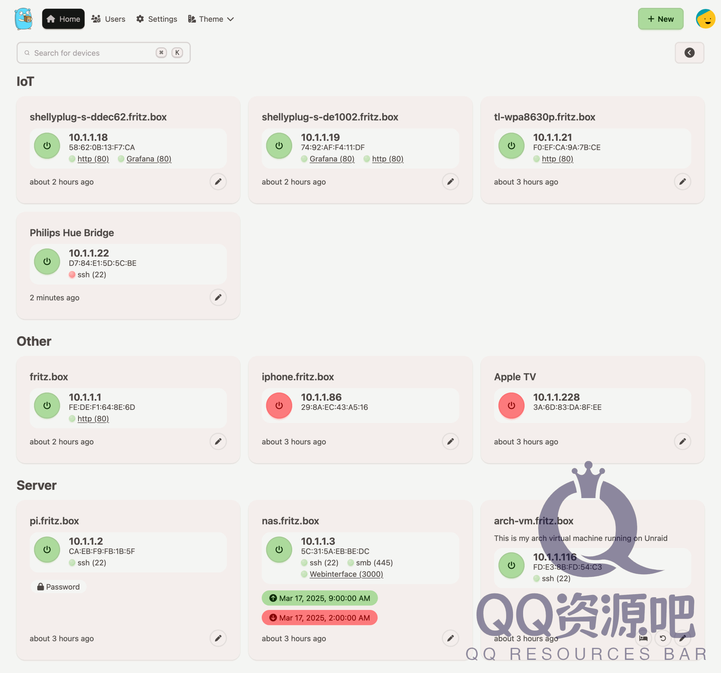
Task: Click the ssh (22) status on nas.fritz.box
Action: coord(320,563)
